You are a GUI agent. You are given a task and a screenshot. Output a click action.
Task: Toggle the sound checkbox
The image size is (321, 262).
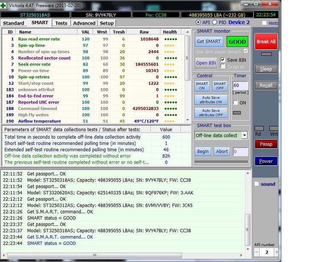tap(257, 184)
